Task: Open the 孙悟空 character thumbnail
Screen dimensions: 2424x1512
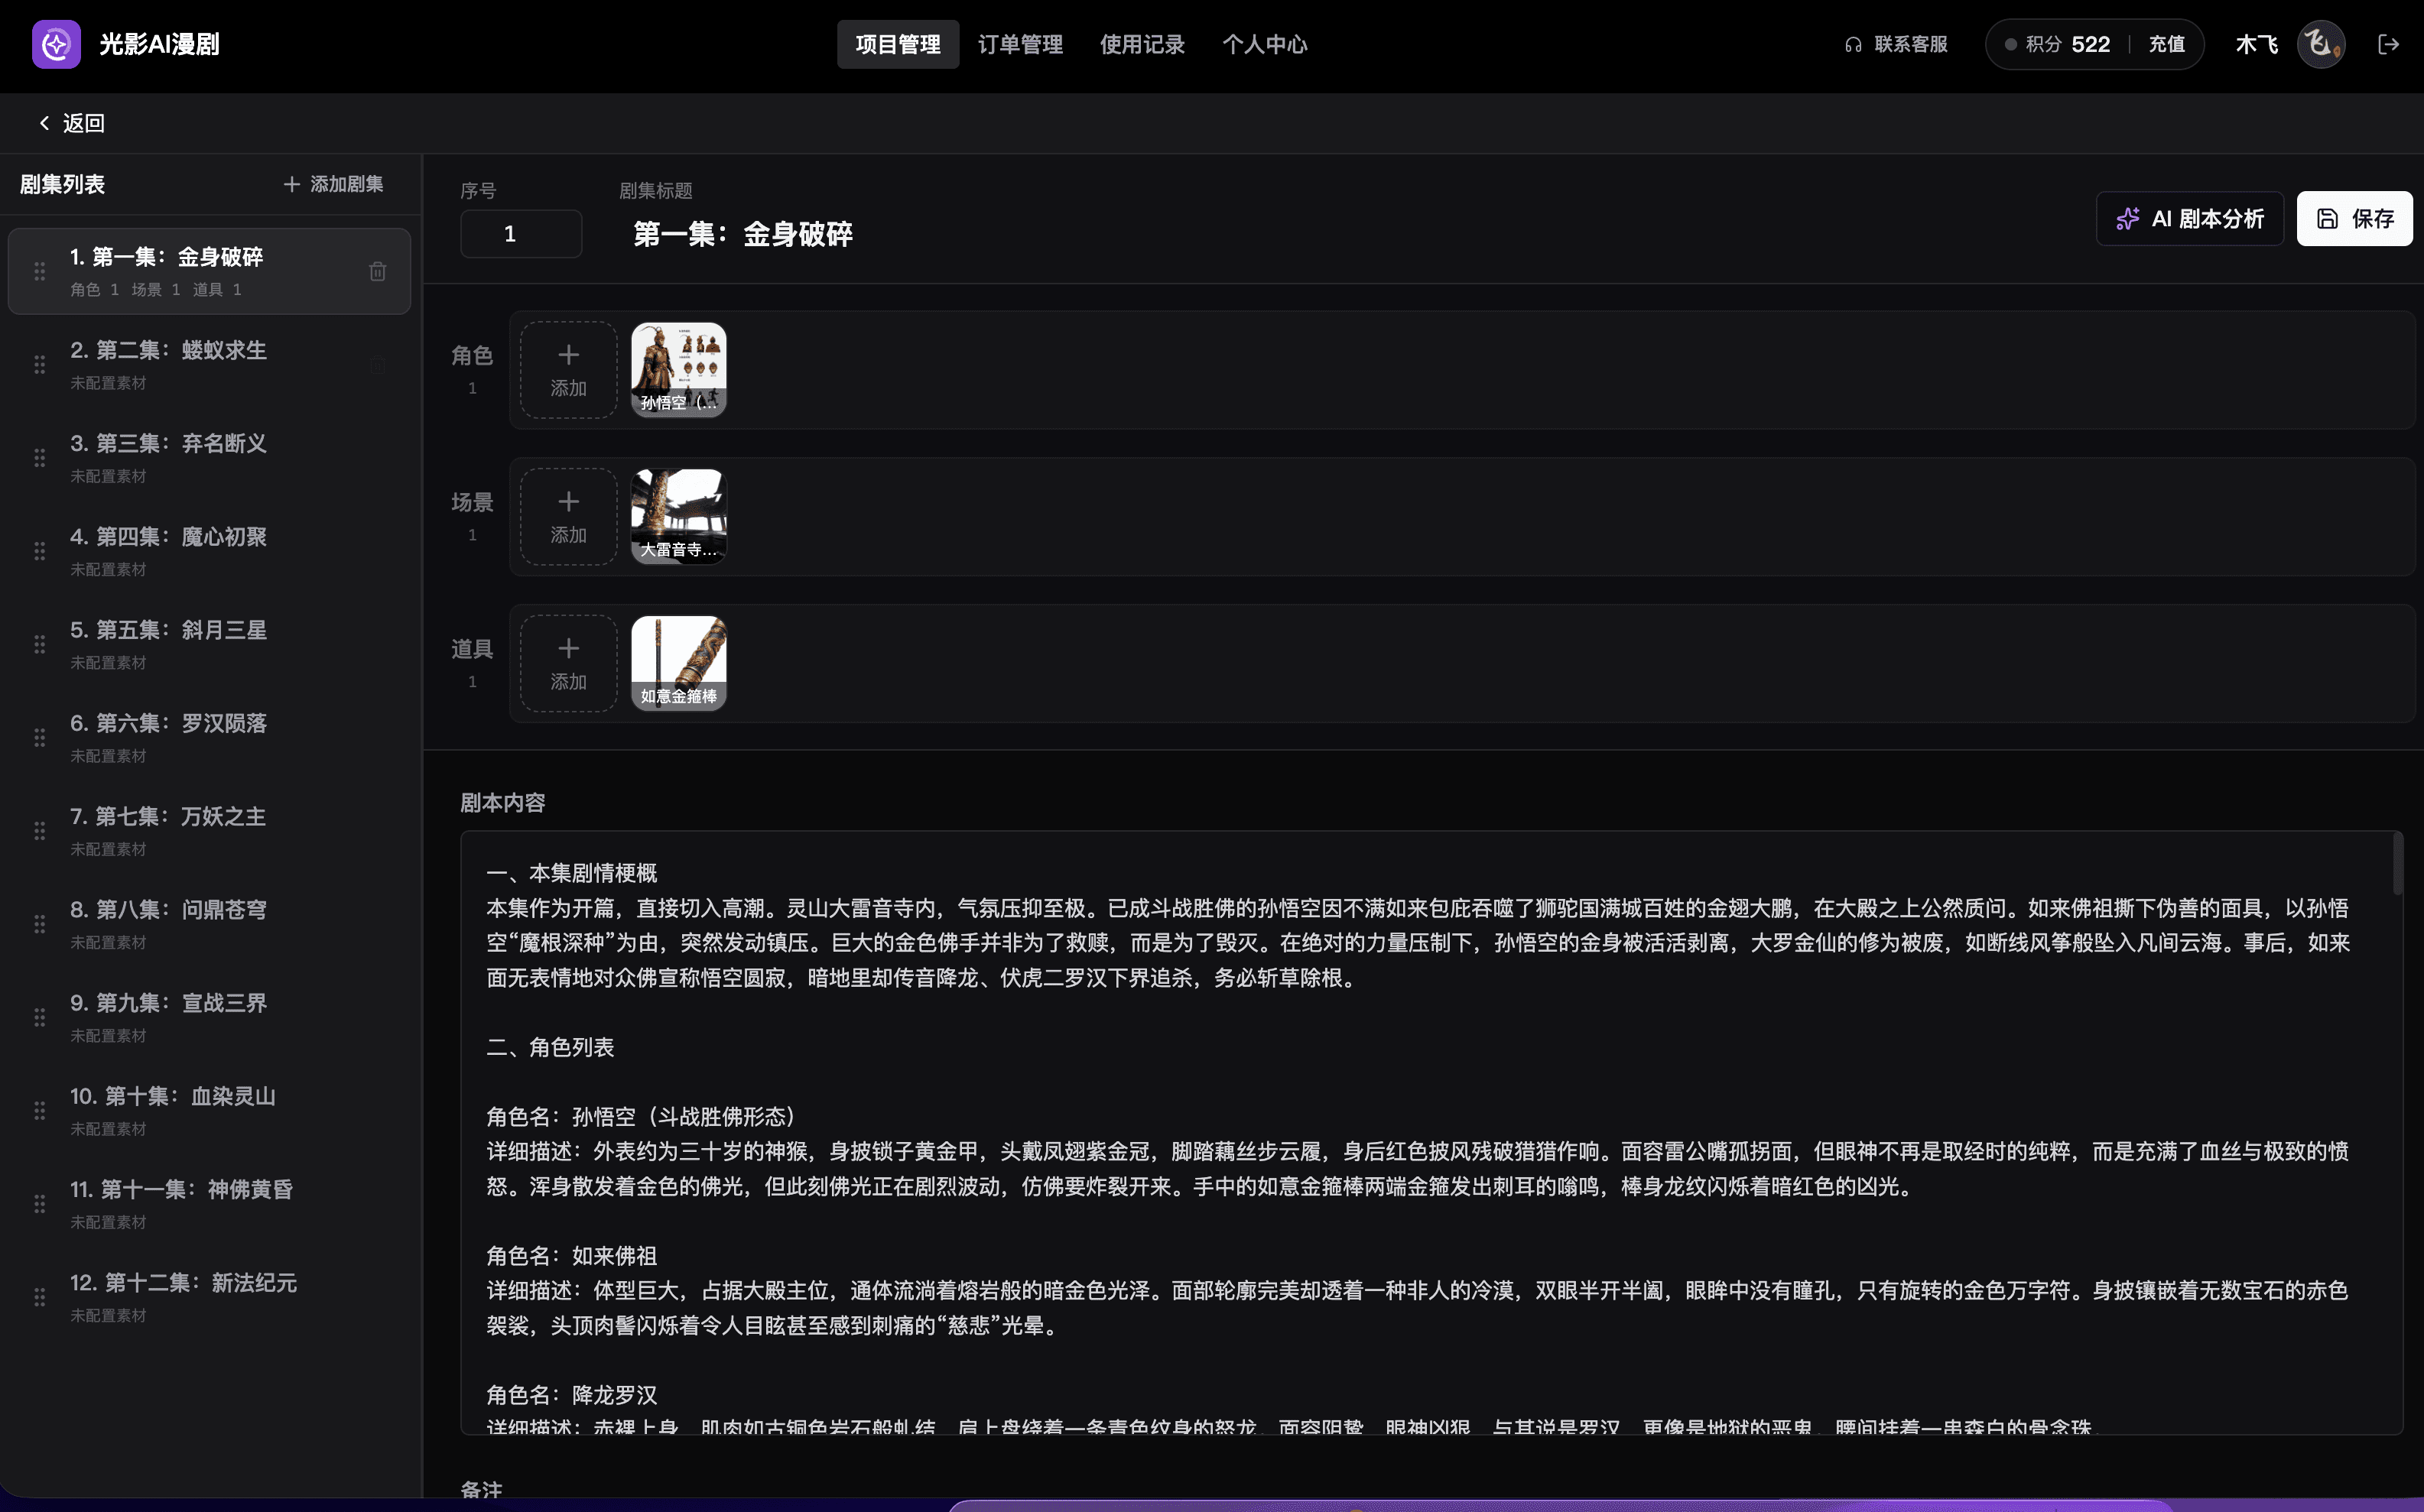Action: [679, 369]
